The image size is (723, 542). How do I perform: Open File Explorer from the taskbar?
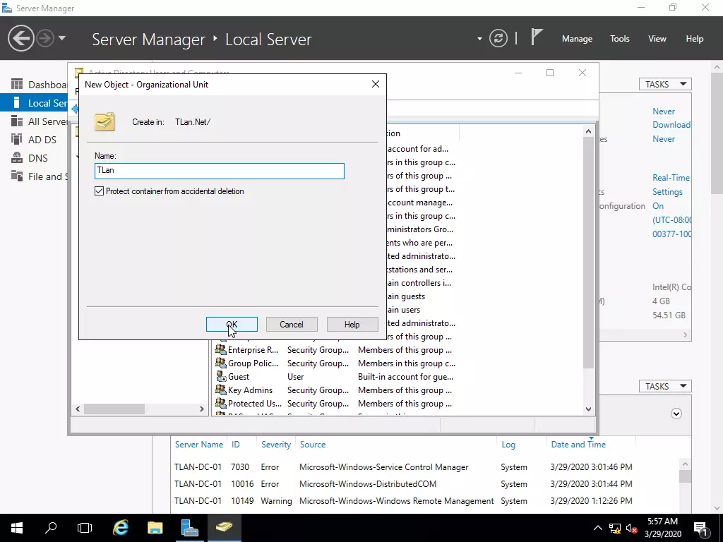(155, 528)
